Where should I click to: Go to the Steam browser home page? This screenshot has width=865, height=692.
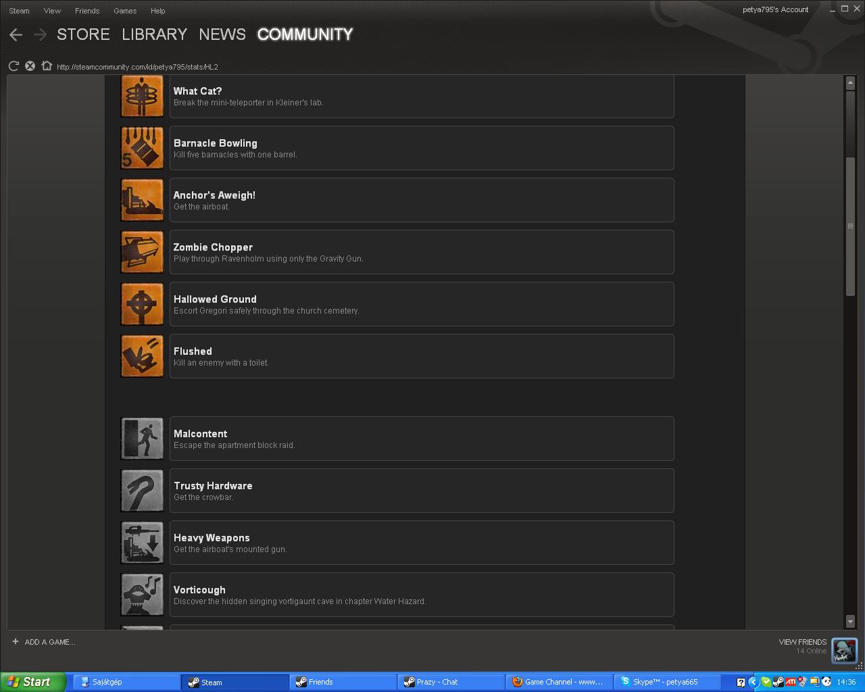pos(47,66)
